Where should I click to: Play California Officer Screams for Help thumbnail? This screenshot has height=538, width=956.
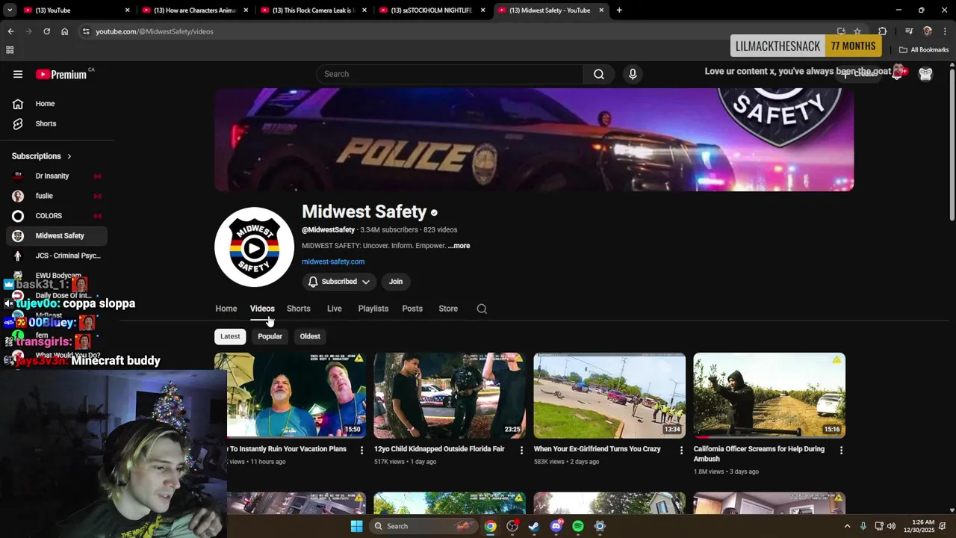tap(769, 395)
